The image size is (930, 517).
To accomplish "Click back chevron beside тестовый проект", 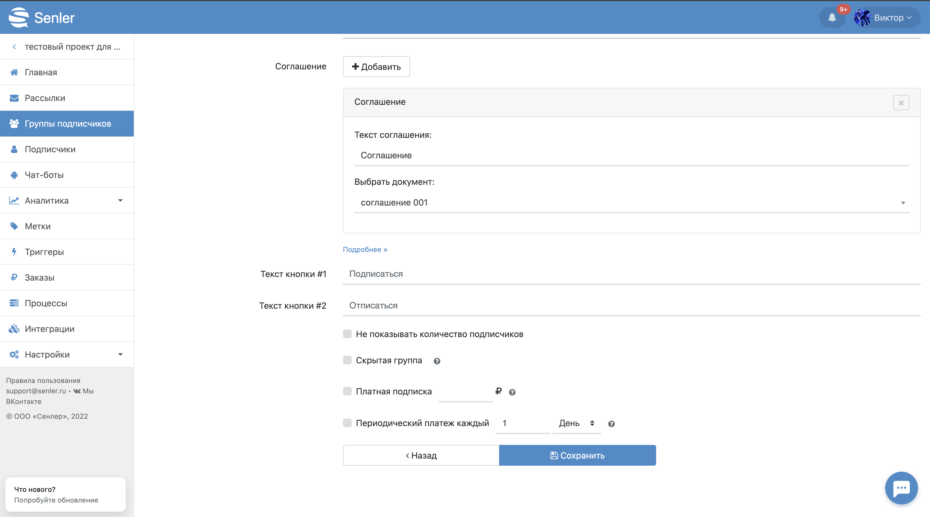I will pos(14,47).
